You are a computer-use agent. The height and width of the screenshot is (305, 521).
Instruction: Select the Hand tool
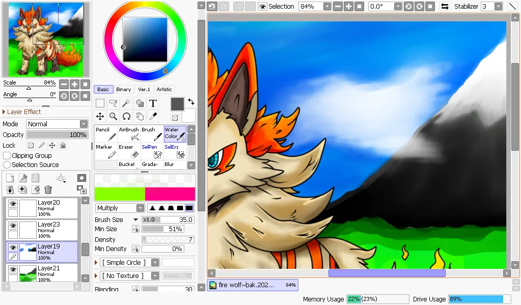[x=140, y=116]
